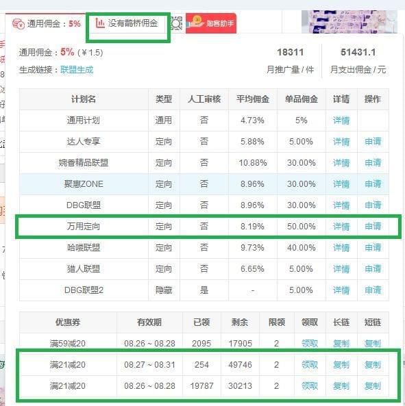
Task: Click the 单品佣金 column header
Action: click(302, 99)
